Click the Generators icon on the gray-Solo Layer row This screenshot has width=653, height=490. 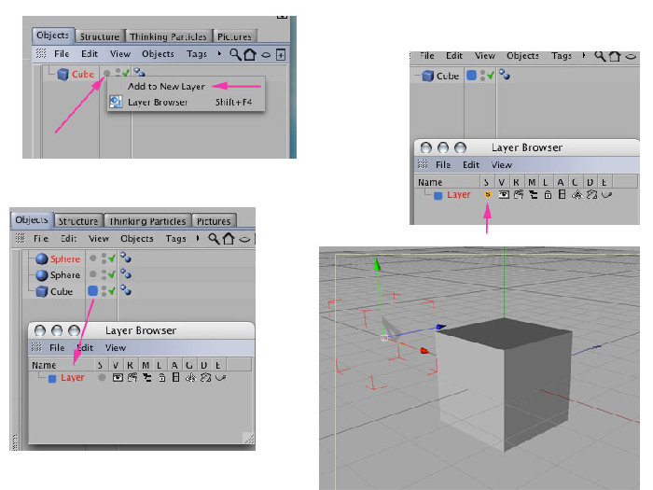pos(190,377)
